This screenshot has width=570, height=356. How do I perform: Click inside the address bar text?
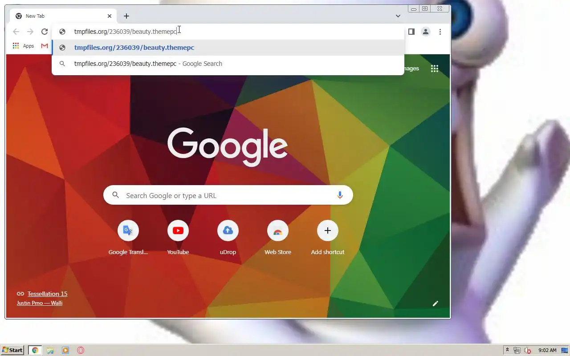[x=125, y=32]
